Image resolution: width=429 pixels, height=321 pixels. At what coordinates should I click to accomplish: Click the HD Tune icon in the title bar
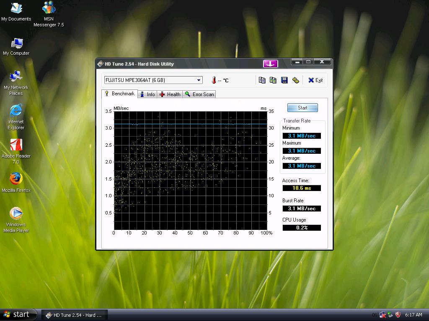(101, 64)
